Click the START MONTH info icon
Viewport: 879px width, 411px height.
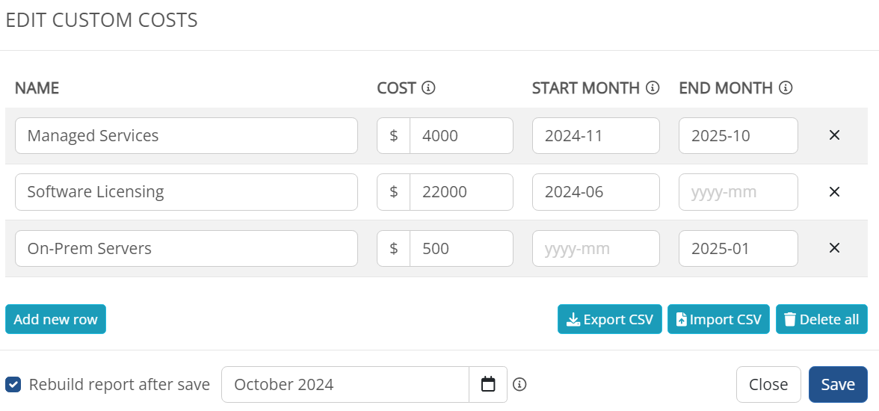653,88
